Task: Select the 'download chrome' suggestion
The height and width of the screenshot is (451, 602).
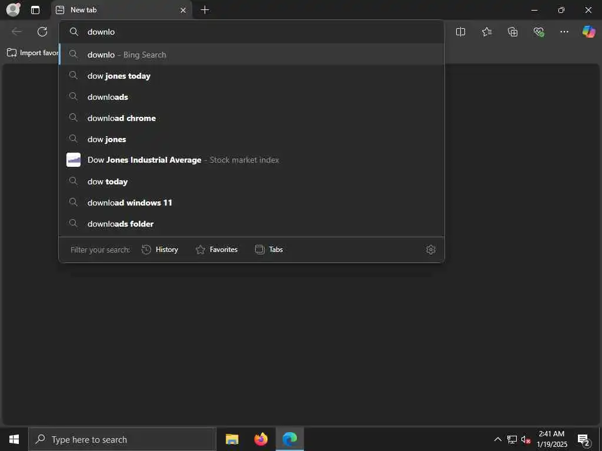Action: tap(252, 117)
